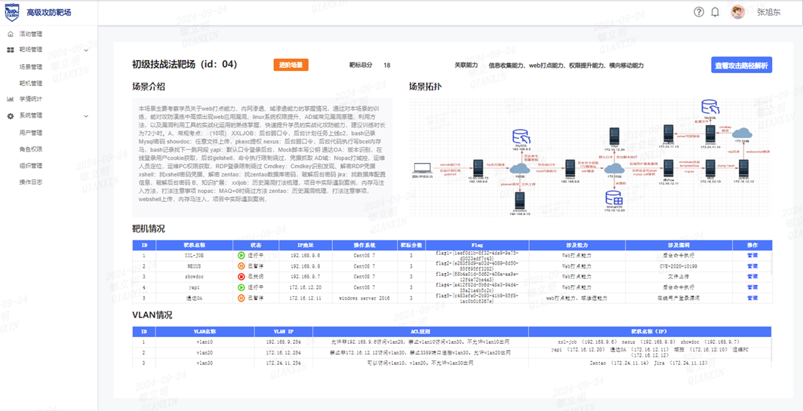
Task: Click the 查看攻击路径解析 button
Action: tap(742, 65)
